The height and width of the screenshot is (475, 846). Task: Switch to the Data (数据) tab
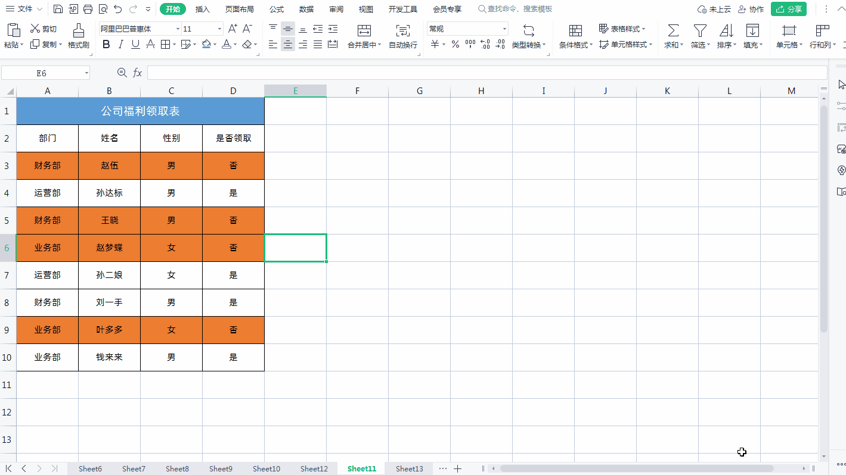coord(306,9)
